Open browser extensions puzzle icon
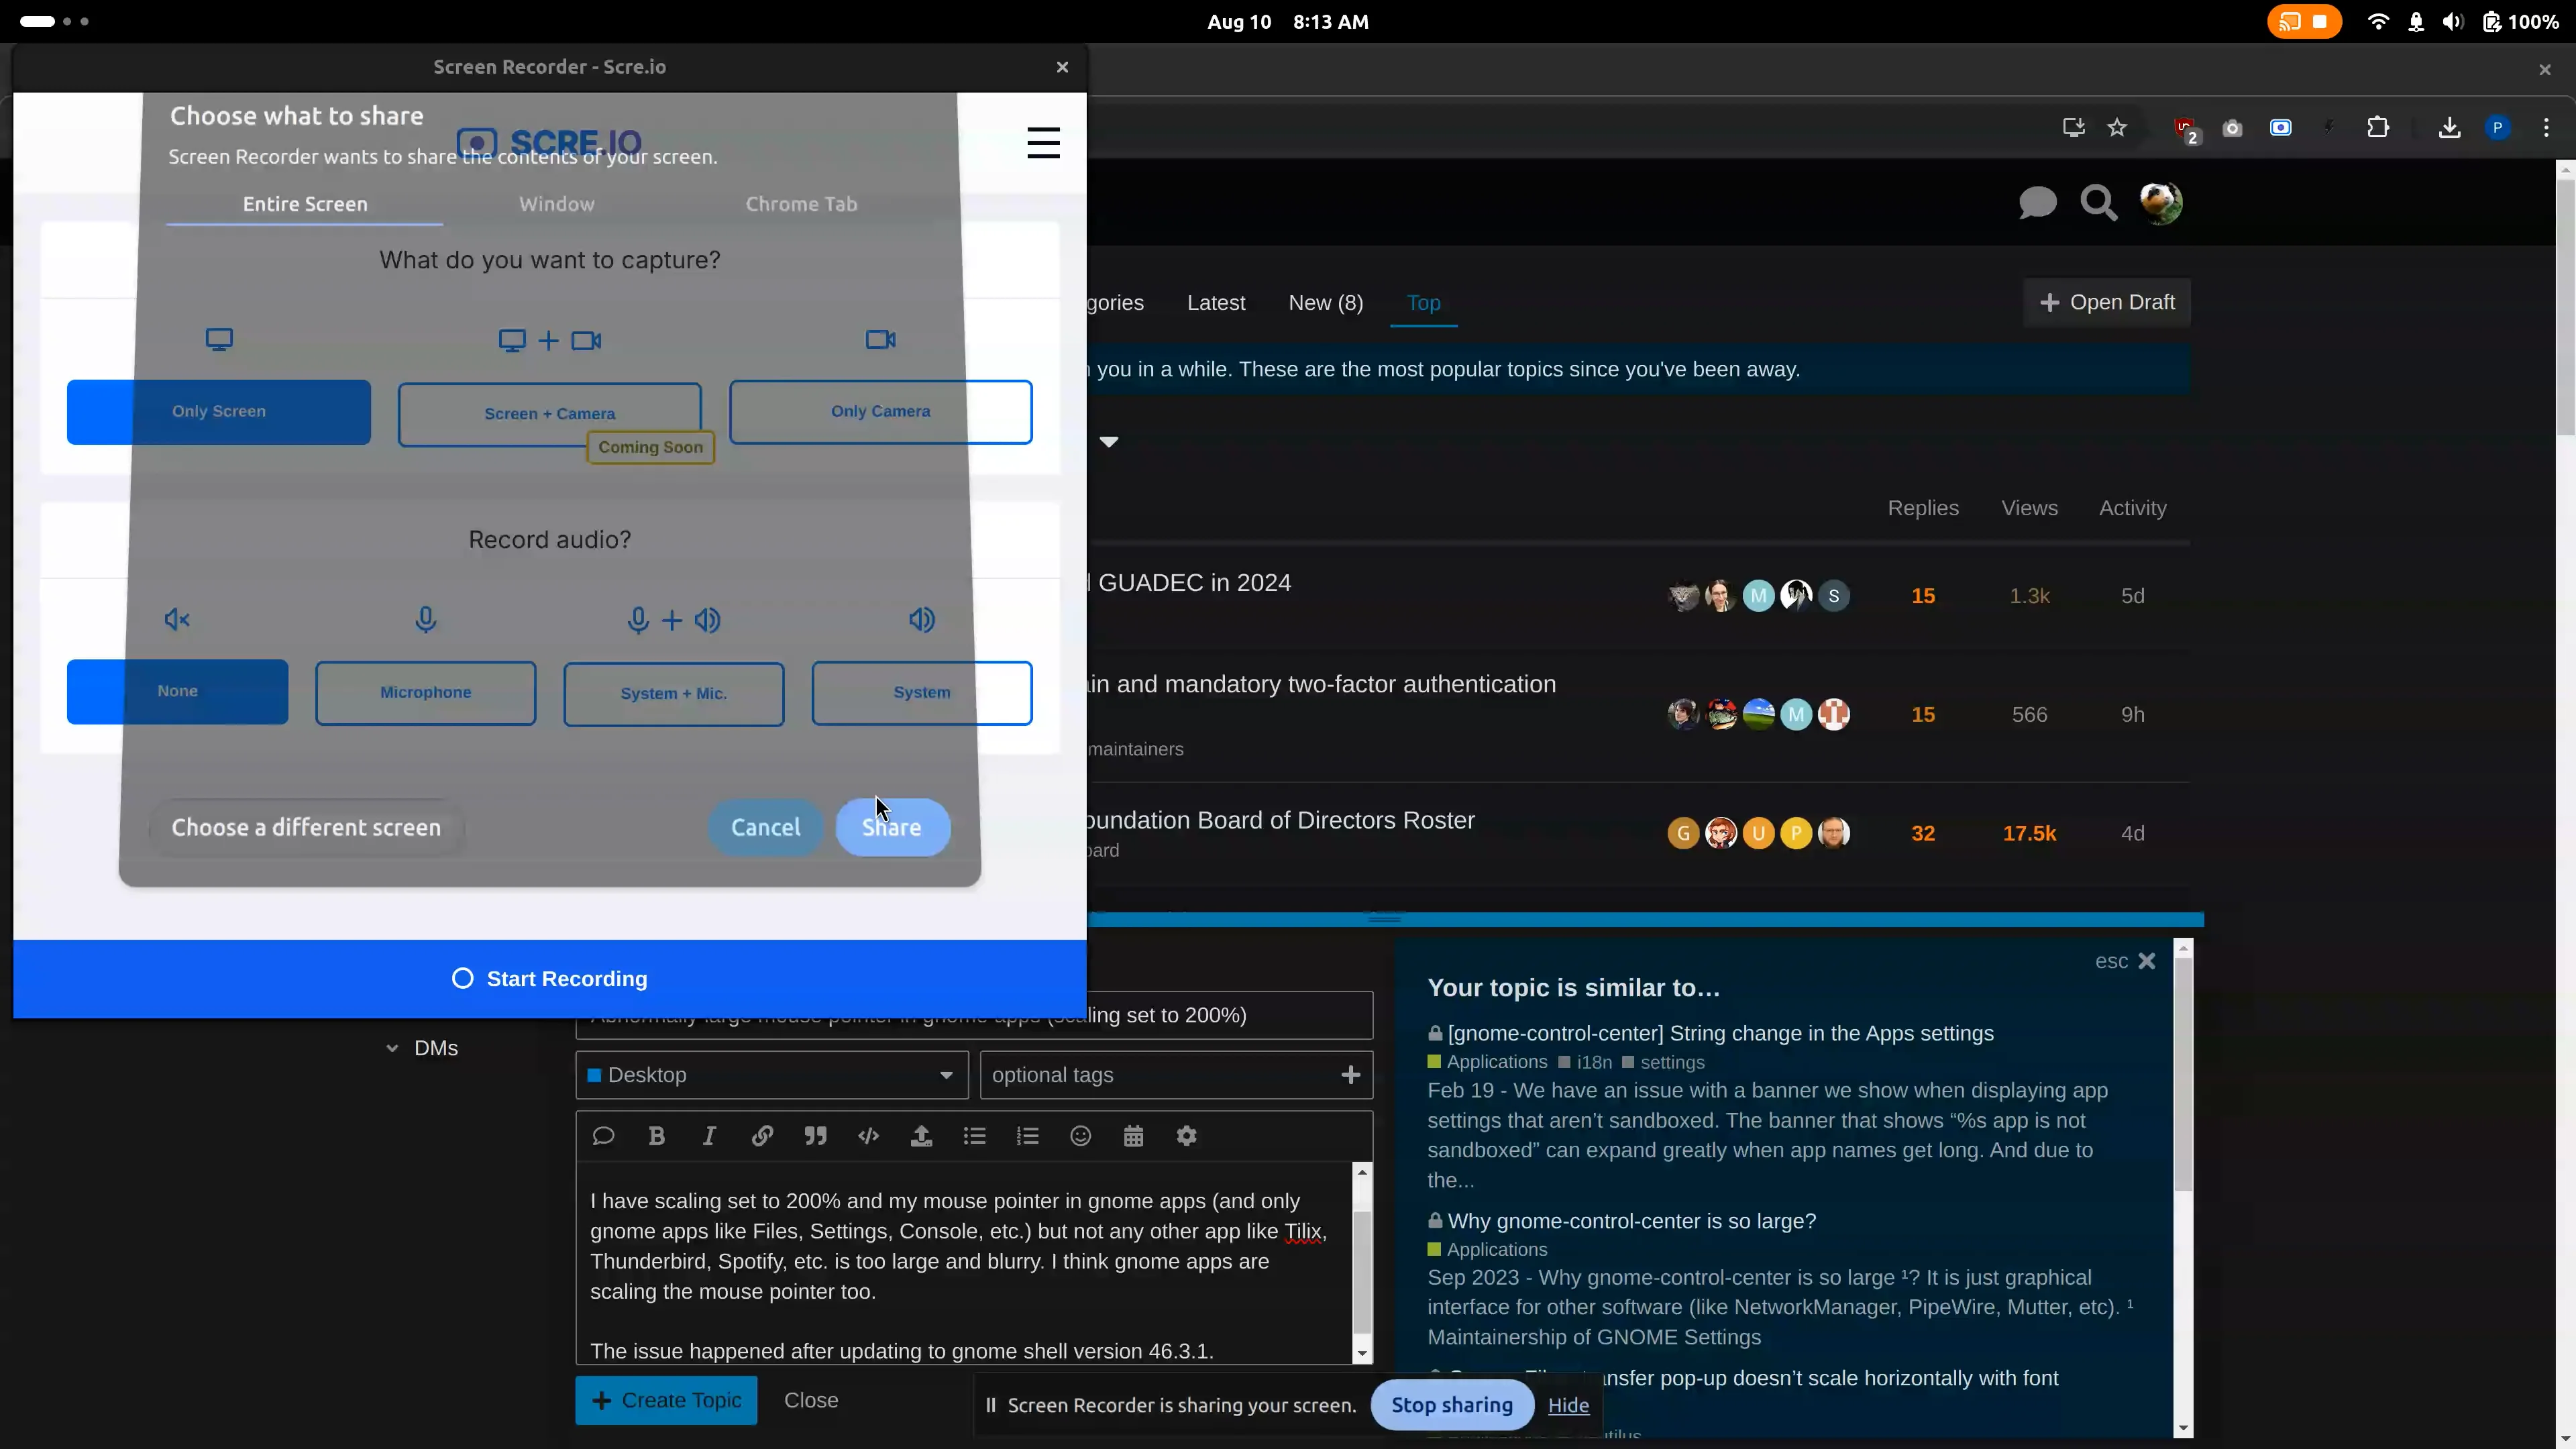The height and width of the screenshot is (1449, 2576). click(x=2378, y=128)
